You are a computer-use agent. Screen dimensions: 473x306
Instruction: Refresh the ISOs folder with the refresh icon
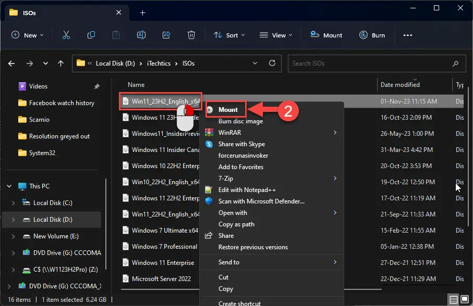pos(272,63)
